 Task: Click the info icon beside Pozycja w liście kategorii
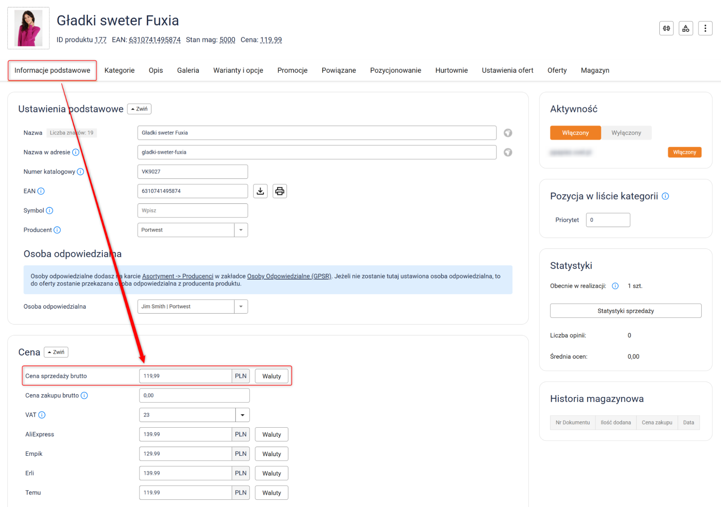[x=665, y=196]
